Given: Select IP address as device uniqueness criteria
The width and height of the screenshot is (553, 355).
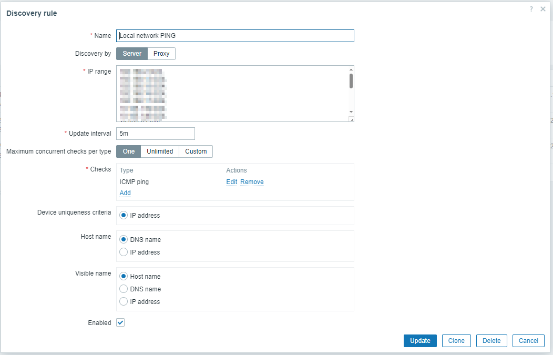Looking at the screenshot, I should 124,215.
